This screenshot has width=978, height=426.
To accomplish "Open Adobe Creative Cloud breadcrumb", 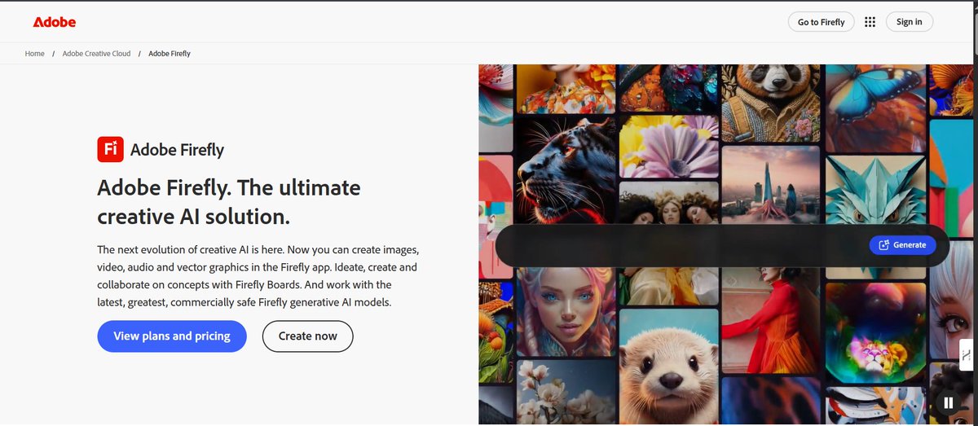I will tap(96, 54).
